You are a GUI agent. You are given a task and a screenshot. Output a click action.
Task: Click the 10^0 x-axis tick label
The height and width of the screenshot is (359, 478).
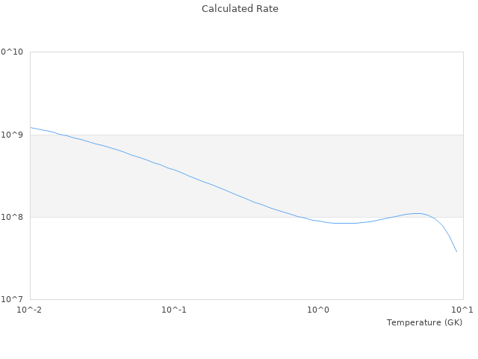point(318,310)
